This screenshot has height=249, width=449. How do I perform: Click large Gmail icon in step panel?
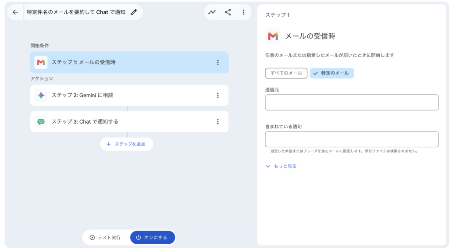click(273, 36)
